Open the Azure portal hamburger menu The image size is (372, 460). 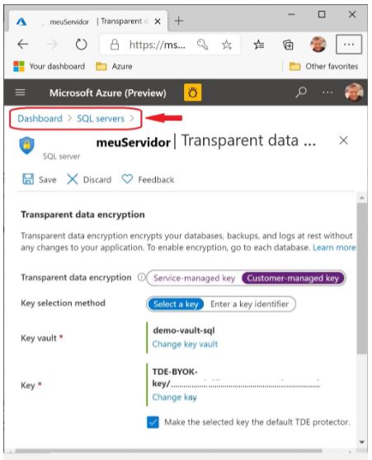20,92
